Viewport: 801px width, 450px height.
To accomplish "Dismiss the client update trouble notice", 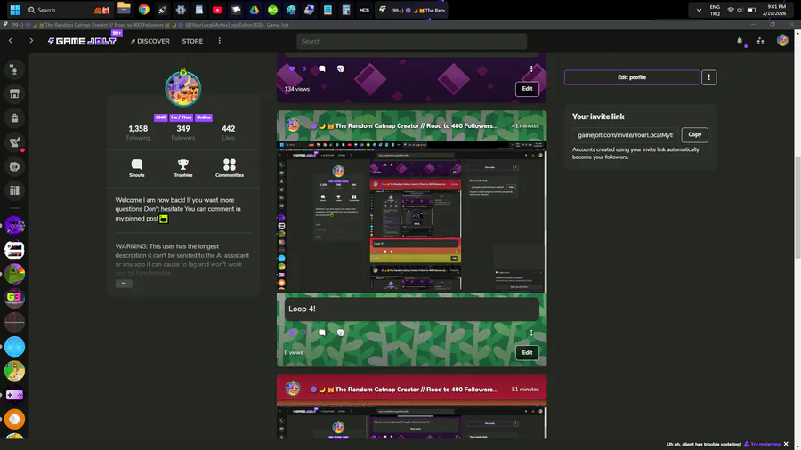I will [786, 444].
